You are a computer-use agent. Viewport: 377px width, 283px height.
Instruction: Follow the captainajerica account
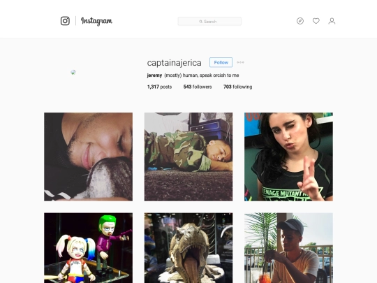point(221,62)
